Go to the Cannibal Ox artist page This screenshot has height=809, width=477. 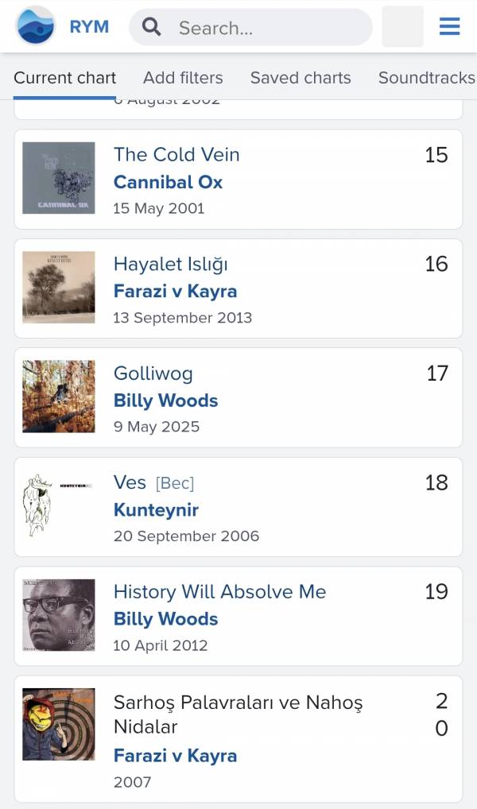click(168, 182)
